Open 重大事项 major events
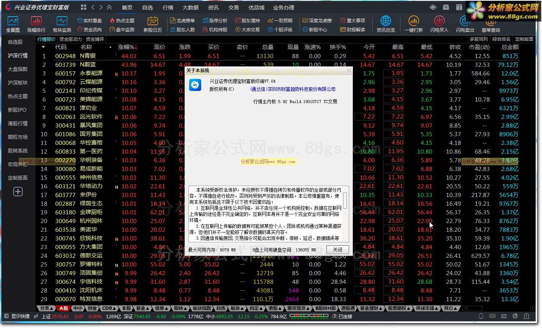The image size is (542, 328). pos(353,20)
